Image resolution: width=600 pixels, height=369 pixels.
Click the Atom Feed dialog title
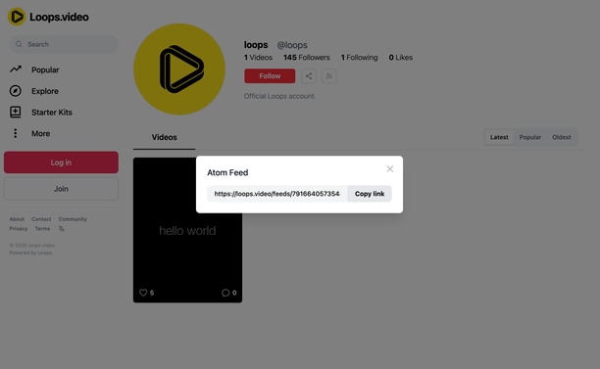tap(227, 172)
